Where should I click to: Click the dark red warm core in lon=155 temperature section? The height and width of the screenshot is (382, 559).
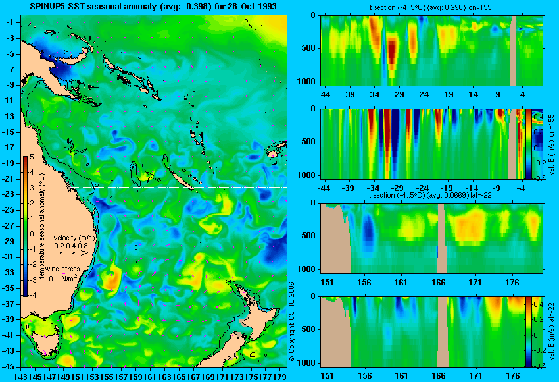pyautogui.click(x=391, y=53)
